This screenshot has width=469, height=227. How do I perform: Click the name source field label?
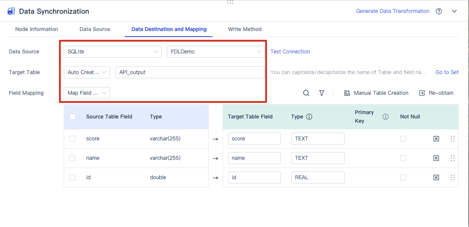click(x=93, y=158)
